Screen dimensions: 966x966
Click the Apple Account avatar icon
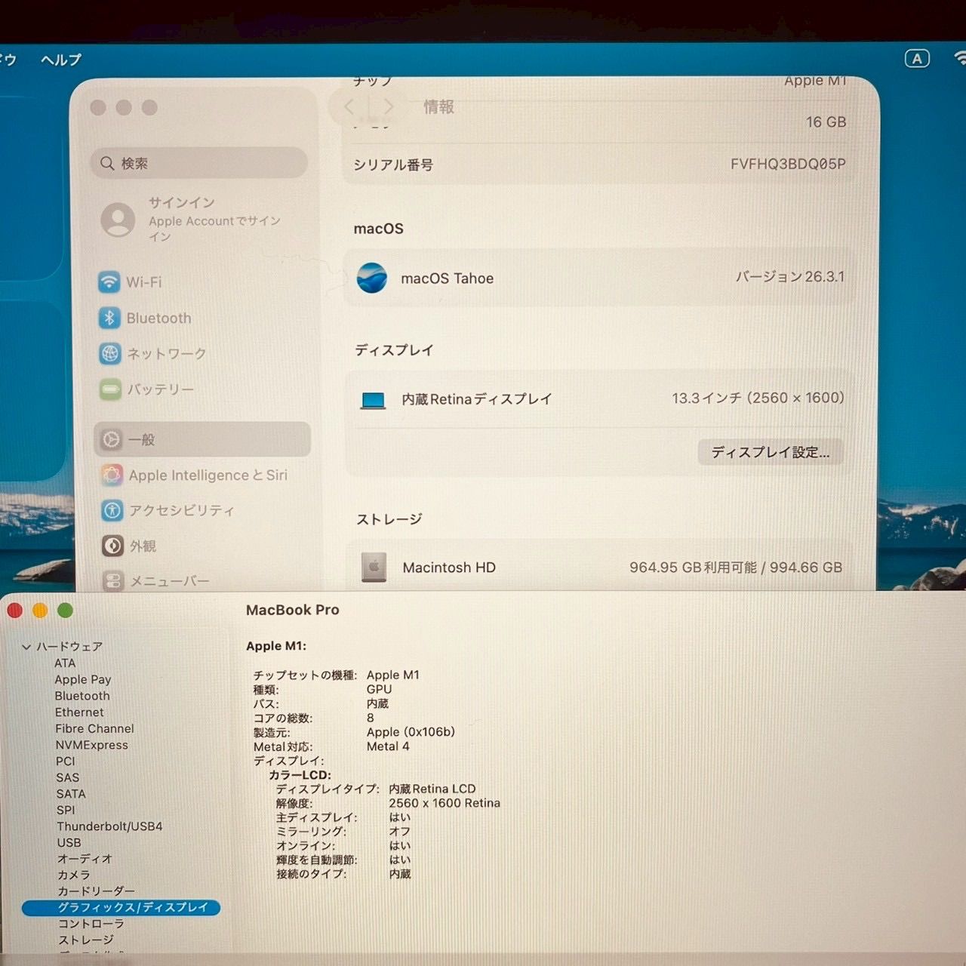(x=118, y=220)
